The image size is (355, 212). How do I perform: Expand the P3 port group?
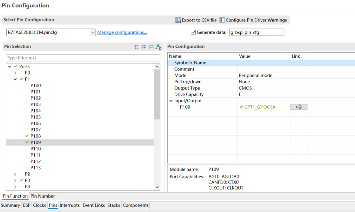(x=15, y=180)
